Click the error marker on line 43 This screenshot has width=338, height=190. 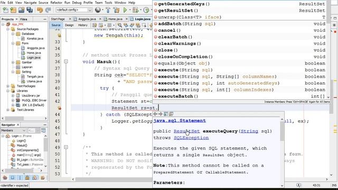[x=59, y=108]
